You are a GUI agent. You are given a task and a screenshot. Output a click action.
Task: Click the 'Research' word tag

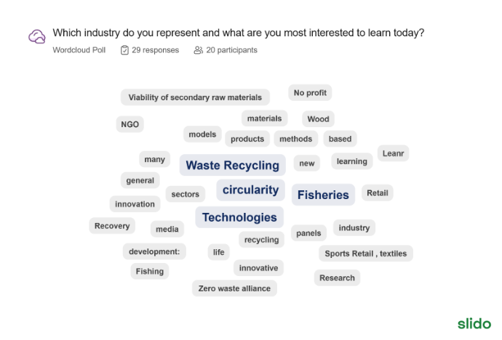coord(337,278)
